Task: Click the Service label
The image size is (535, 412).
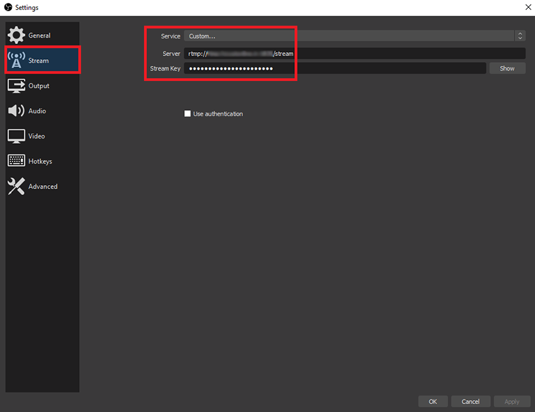Action: point(171,36)
